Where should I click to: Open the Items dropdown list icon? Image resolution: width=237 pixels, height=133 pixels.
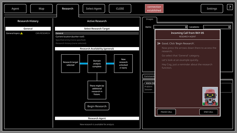(x=186, y=27)
